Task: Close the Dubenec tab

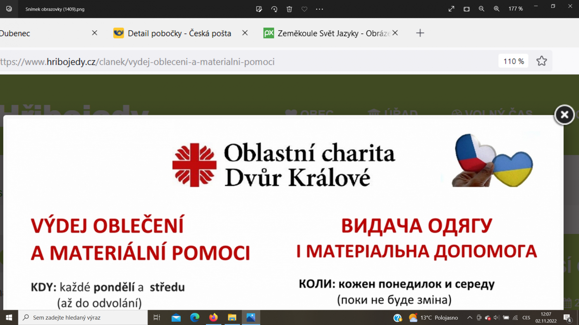Action: (94, 33)
